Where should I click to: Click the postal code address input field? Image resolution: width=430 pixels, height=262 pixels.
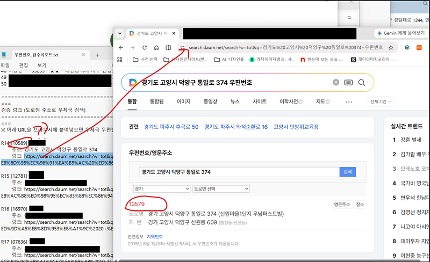[239, 172]
